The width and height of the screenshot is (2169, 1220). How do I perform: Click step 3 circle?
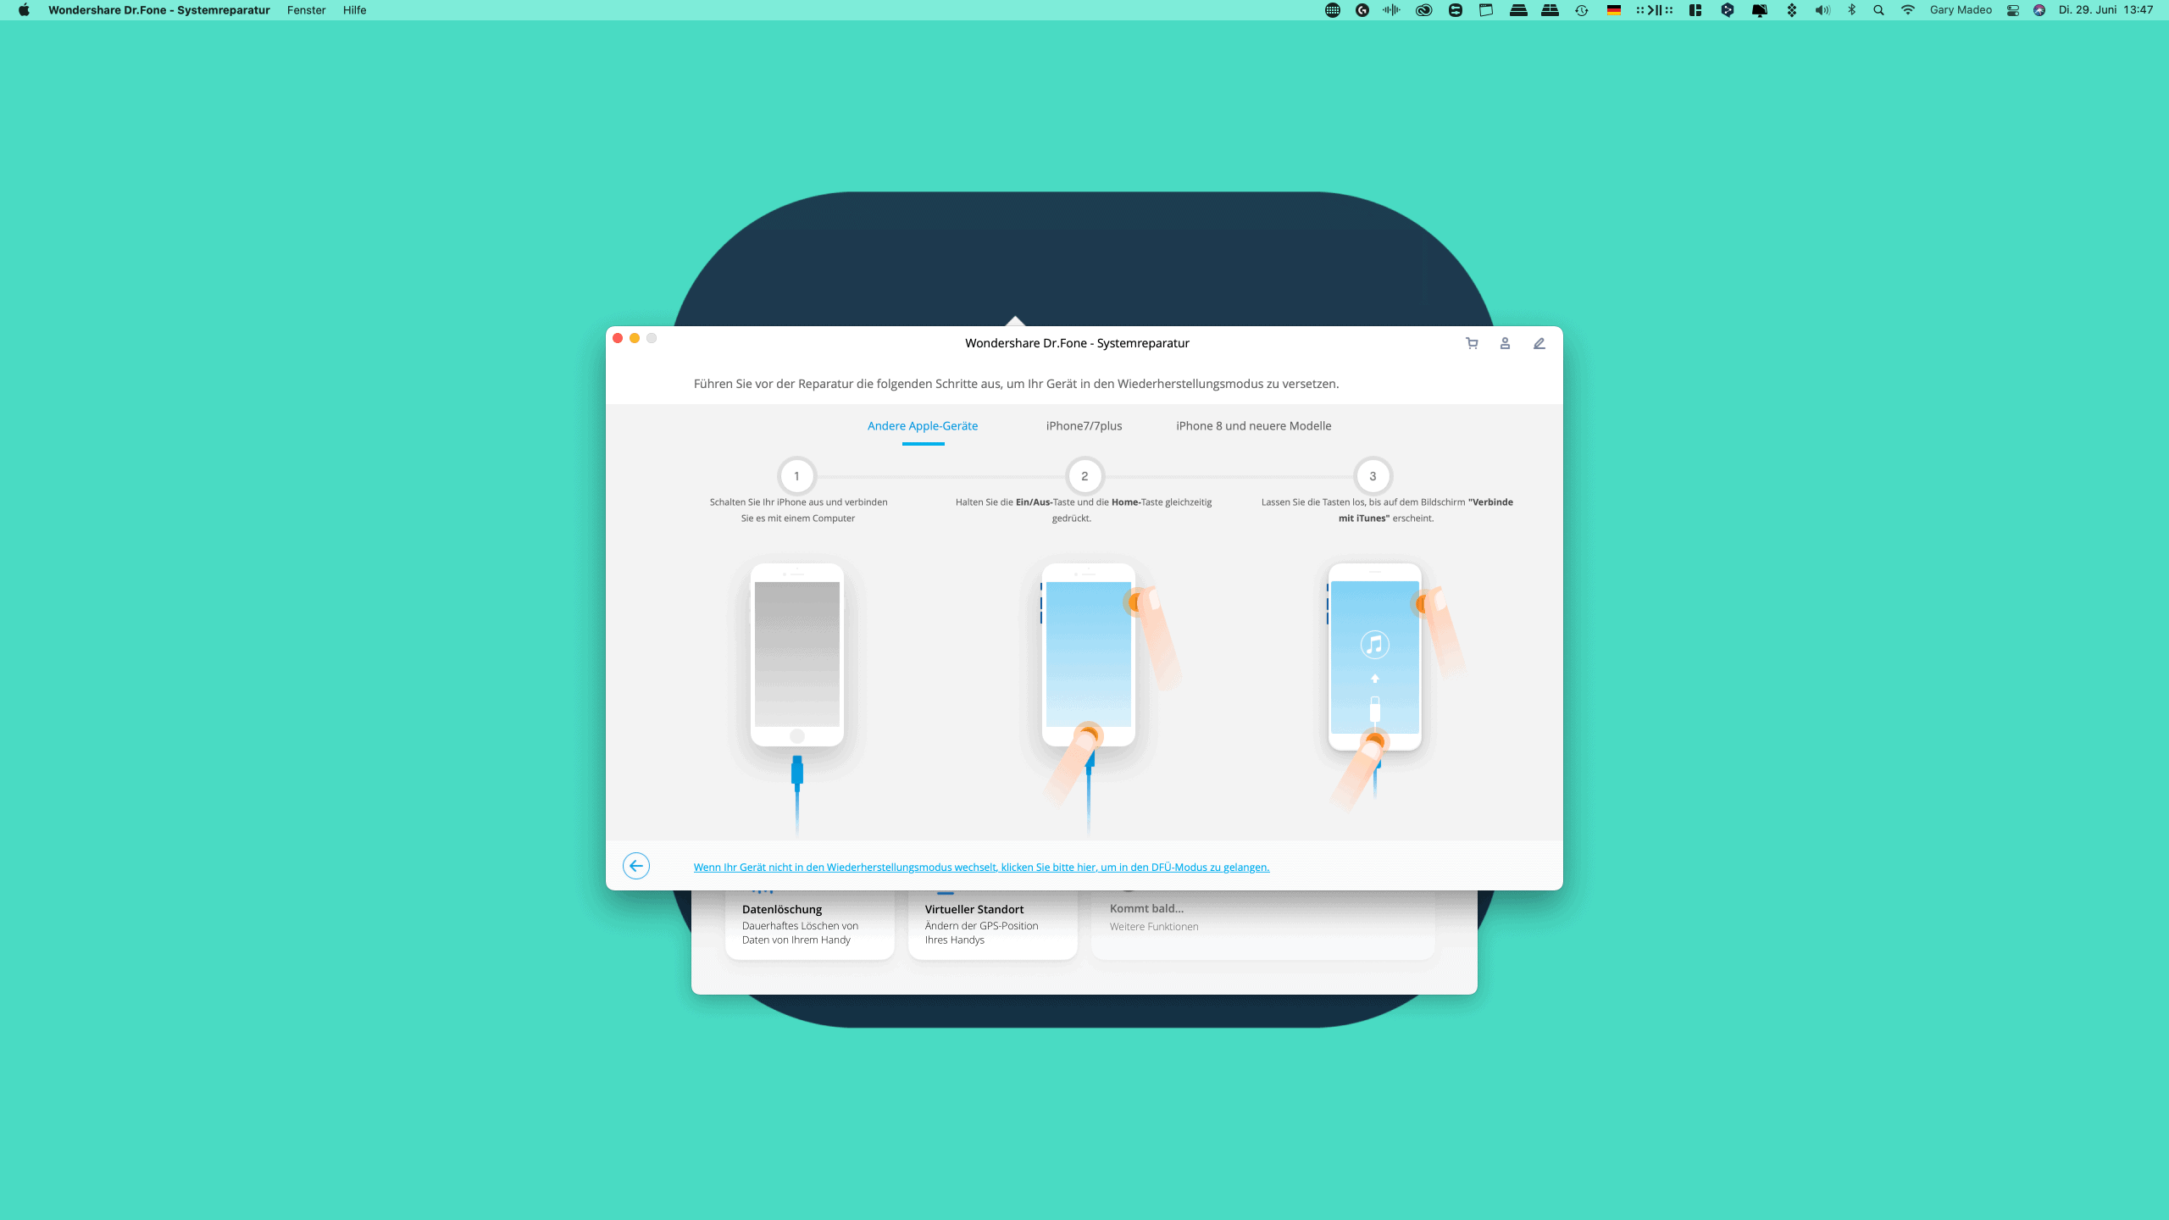point(1373,476)
